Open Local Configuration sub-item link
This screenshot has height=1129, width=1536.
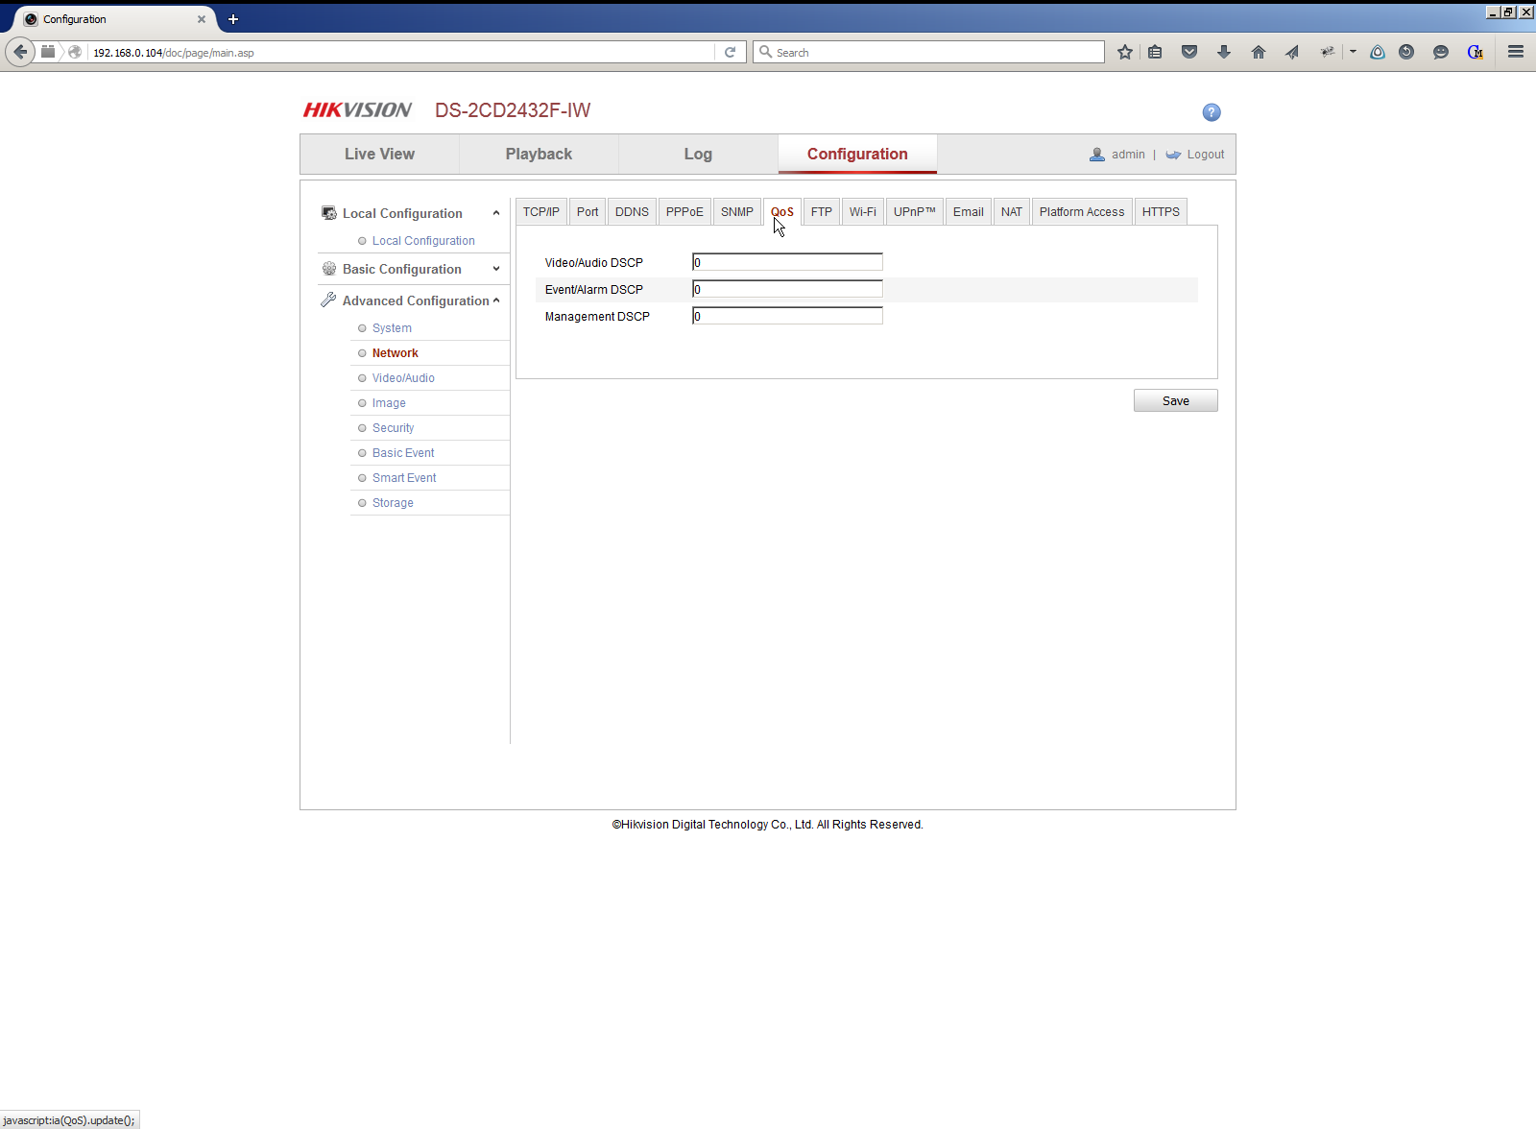(423, 241)
